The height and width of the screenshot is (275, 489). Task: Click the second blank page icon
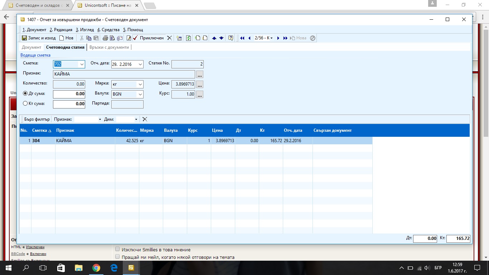coord(205,38)
